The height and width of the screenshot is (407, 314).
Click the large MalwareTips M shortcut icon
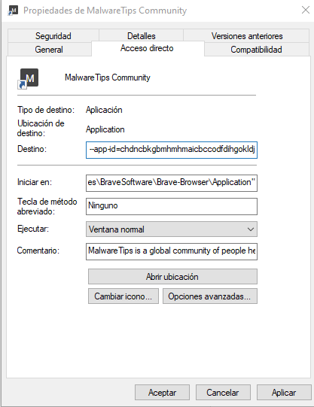click(28, 79)
